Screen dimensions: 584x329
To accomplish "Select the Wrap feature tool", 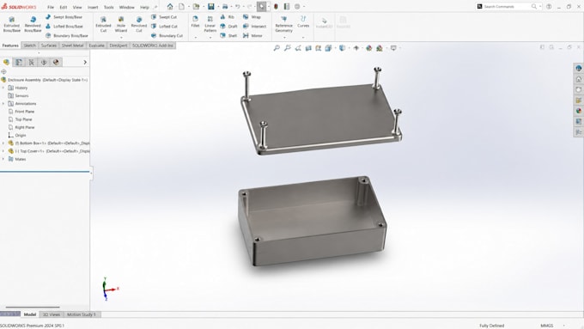I will (x=252, y=17).
